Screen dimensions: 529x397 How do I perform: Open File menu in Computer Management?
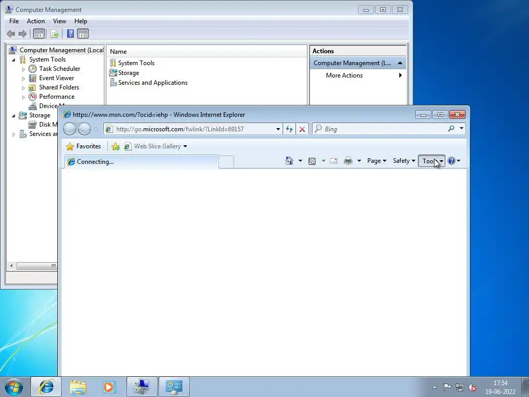[14, 21]
